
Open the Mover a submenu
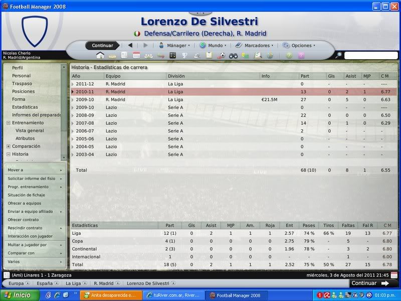pos(35,170)
